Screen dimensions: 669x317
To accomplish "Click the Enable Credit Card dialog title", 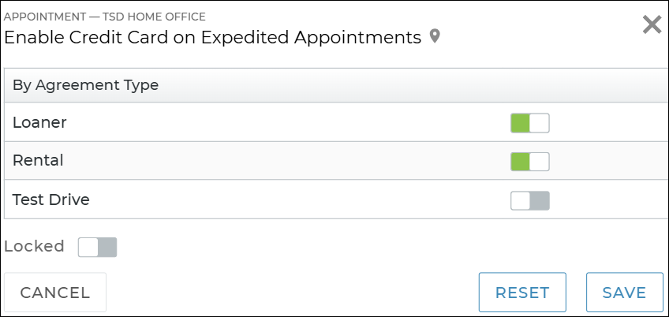I will point(213,37).
